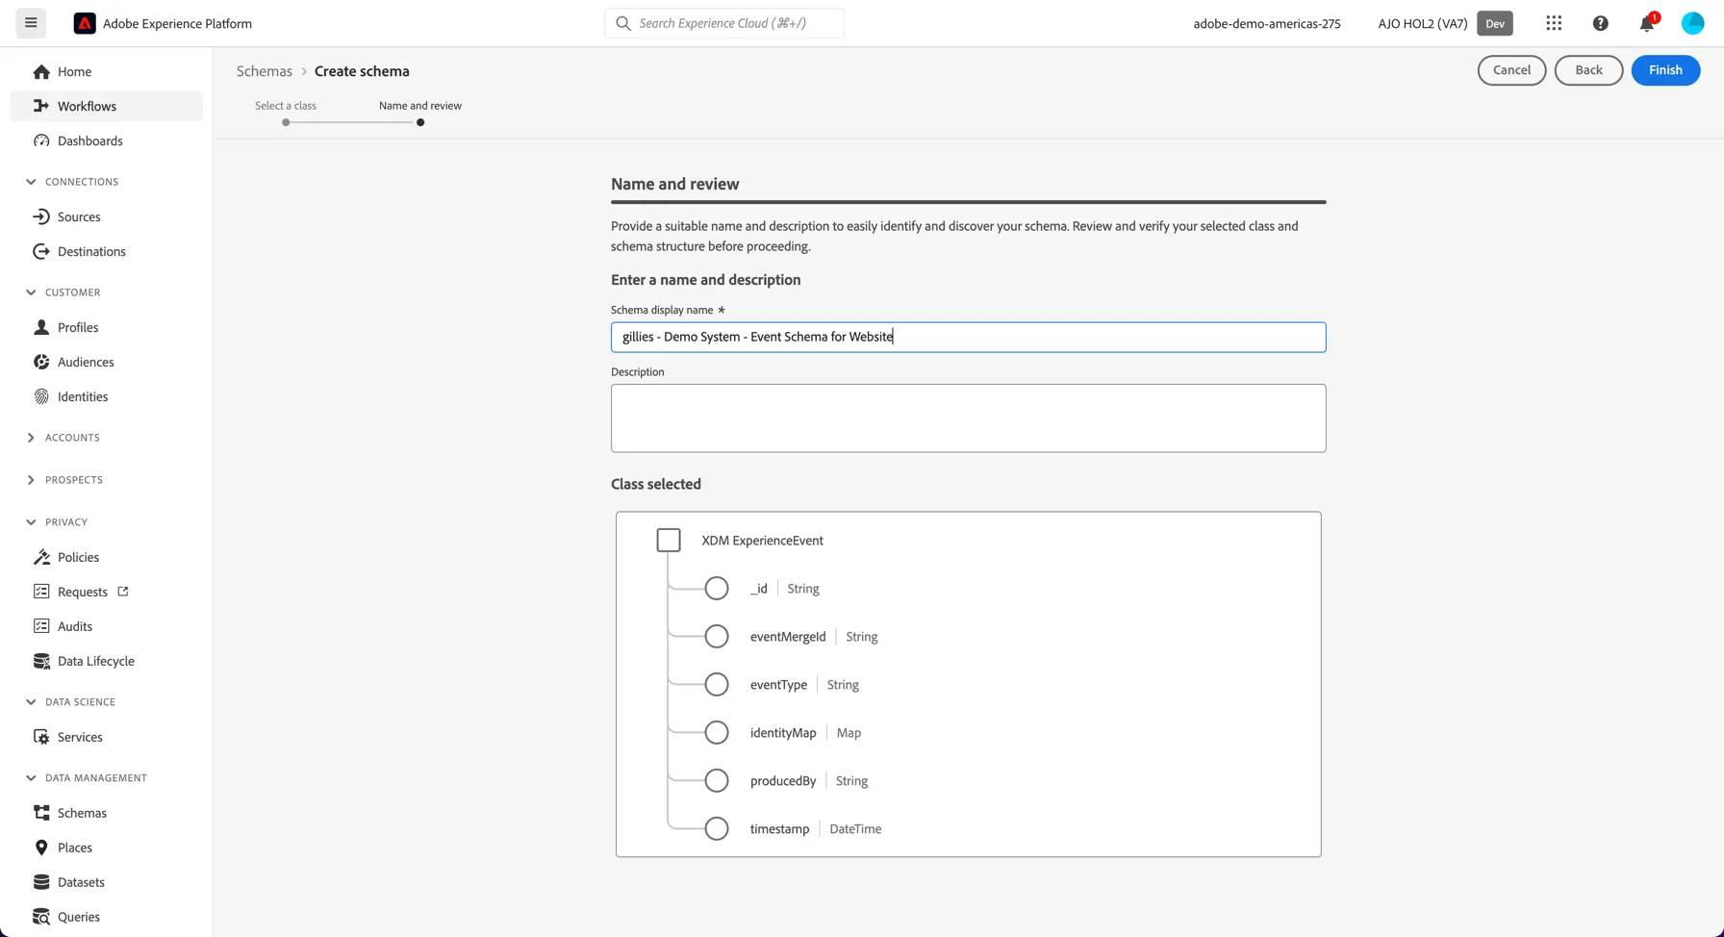Select the XDM ExperienceEvent class checkbox
The image size is (1724, 937).
(x=669, y=540)
